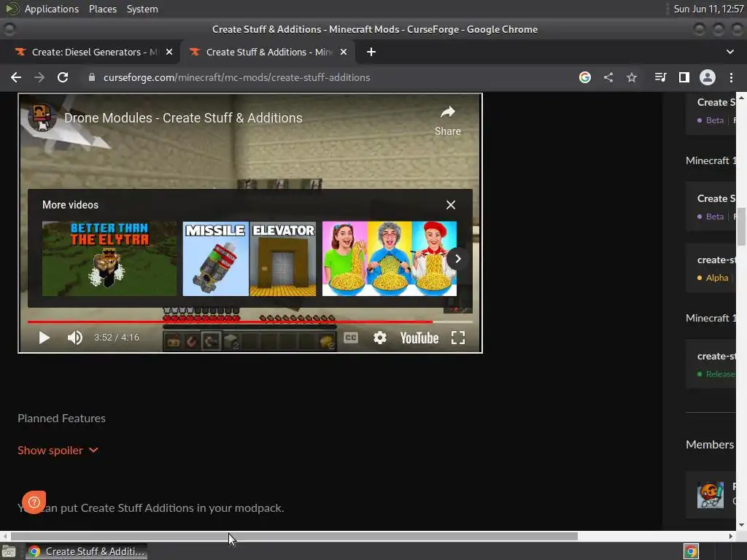Image resolution: width=747 pixels, height=560 pixels.
Task: Expand the Planned Features spoiler
Action: (58, 450)
